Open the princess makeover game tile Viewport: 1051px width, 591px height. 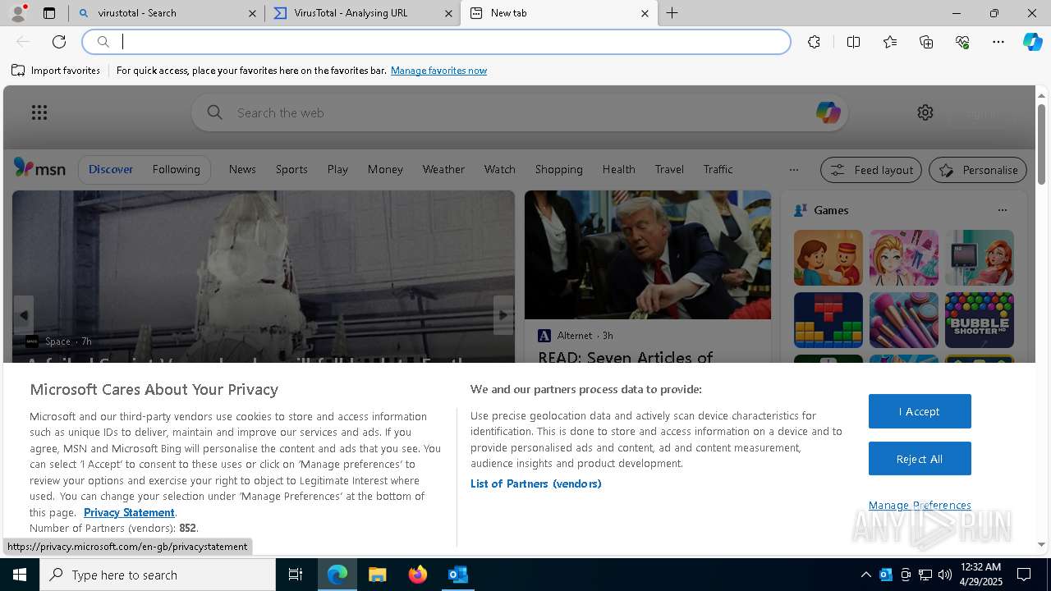[903, 258]
